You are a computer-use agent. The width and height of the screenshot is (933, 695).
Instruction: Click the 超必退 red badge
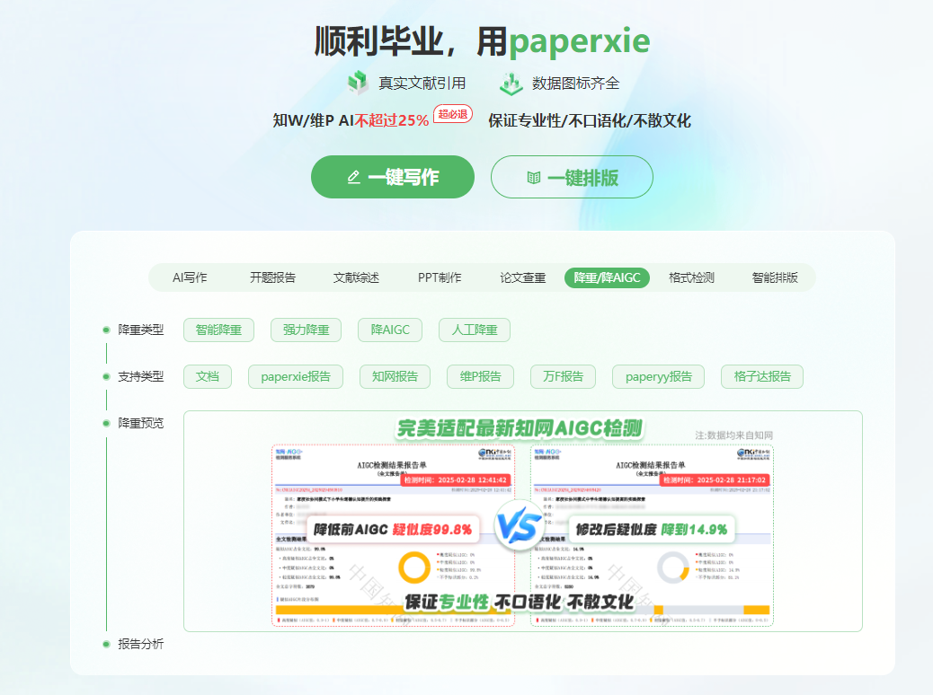(452, 114)
